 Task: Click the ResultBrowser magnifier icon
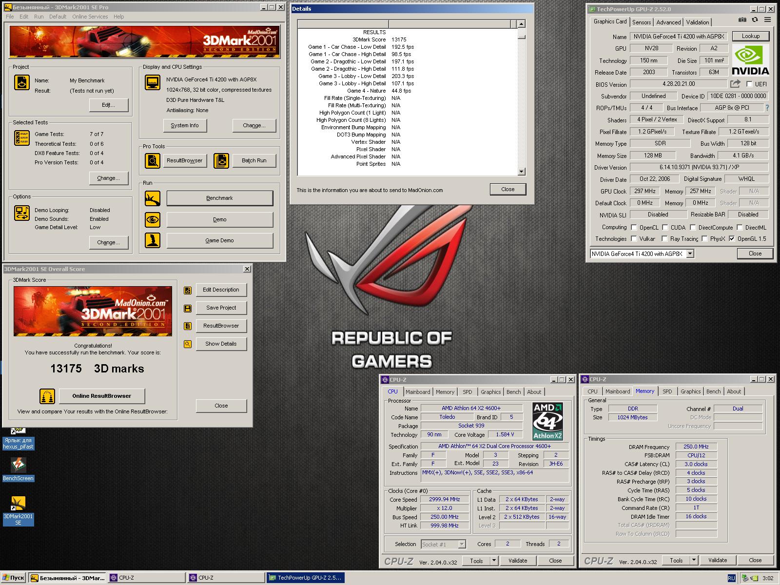[153, 160]
